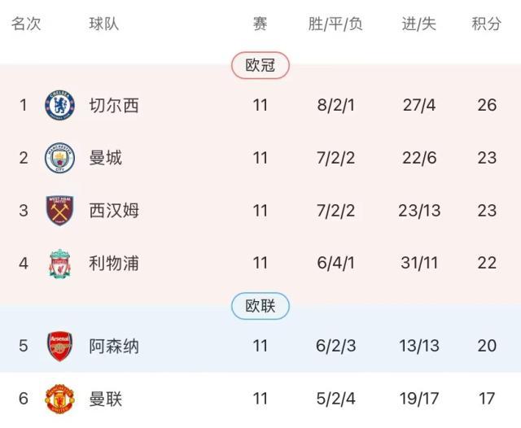The width and height of the screenshot is (521, 428).
Task: Click the Chelsea club crest icon
Action: click(59, 105)
